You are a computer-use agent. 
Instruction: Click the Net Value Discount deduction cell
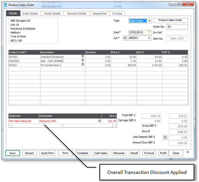(x=24, y=121)
